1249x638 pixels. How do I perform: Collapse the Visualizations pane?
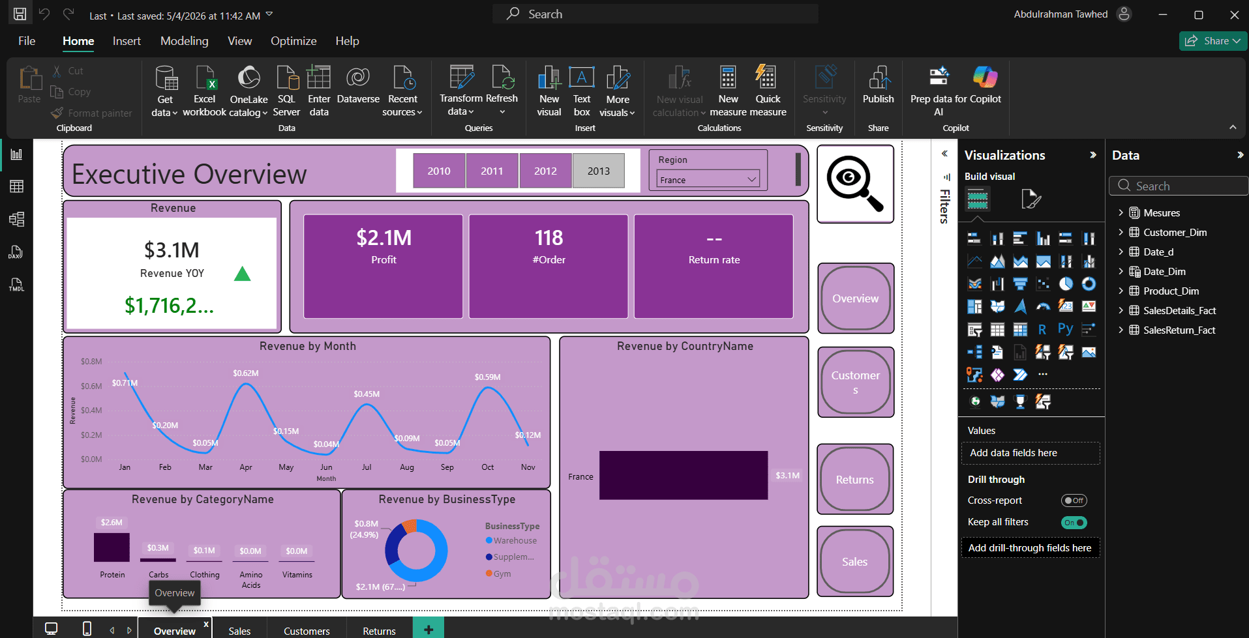pos(1093,155)
